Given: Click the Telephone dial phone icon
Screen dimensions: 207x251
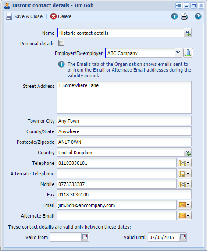Looking at the screenshot, I should pyautogui.click(x=185, y=163).
